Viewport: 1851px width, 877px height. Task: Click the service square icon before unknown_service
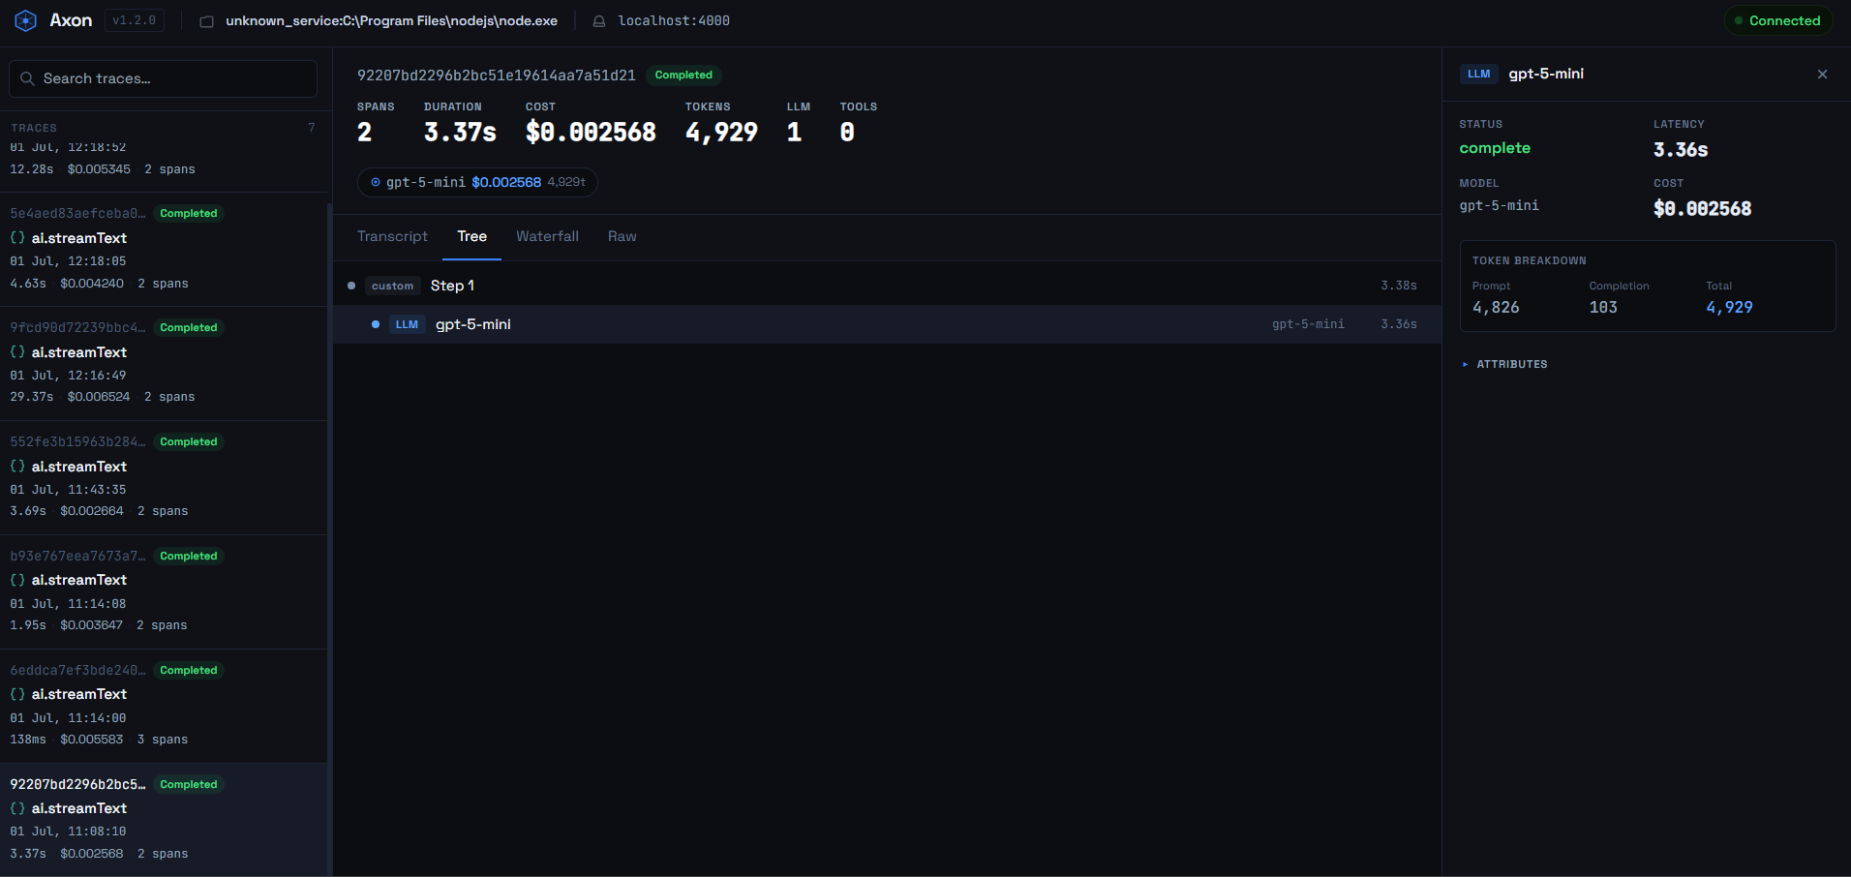click(x=206, y=21)
